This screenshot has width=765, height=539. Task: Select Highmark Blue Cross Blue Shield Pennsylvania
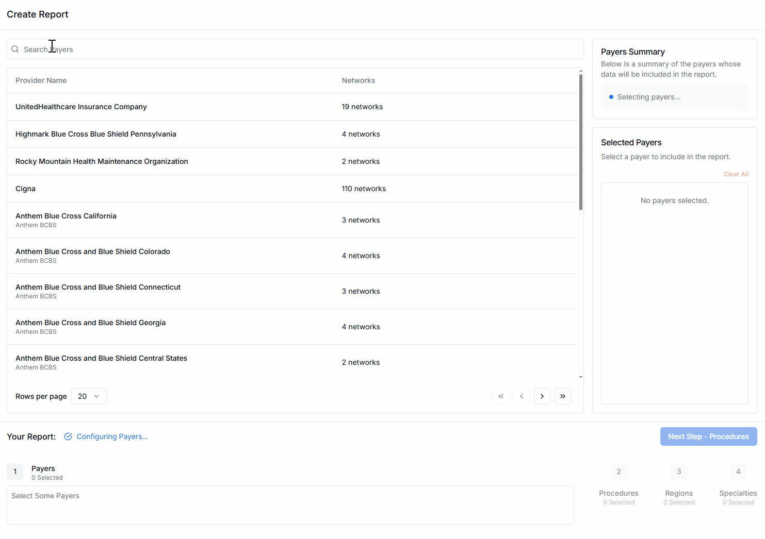(x=292, y=134)
